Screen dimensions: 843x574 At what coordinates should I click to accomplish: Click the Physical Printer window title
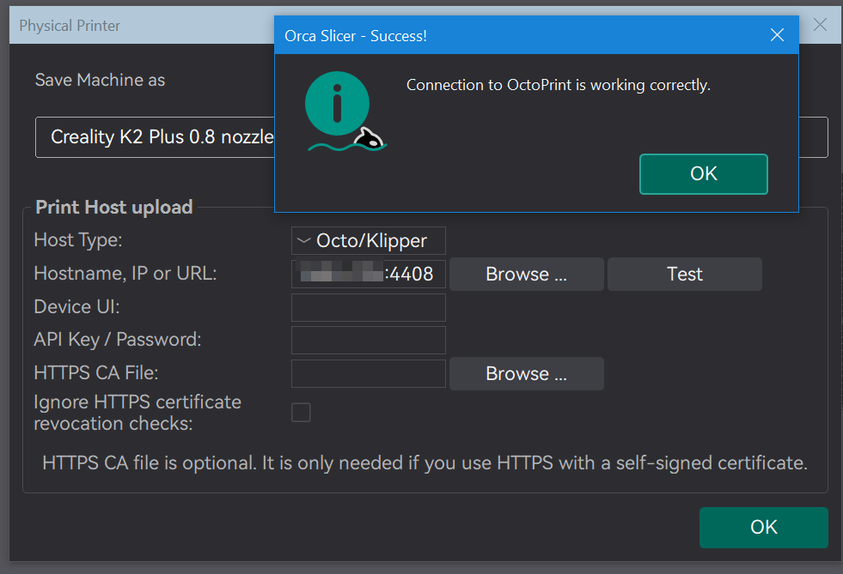point(70,26)
